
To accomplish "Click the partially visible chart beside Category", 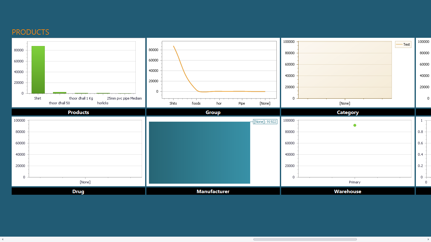I will 424,72.
